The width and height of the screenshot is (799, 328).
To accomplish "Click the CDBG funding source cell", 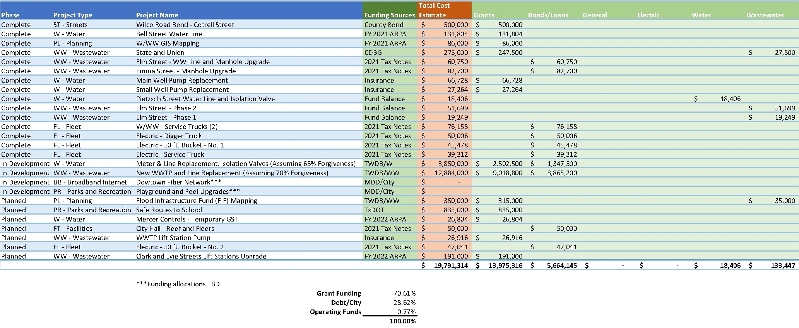I will coord(373,52).
